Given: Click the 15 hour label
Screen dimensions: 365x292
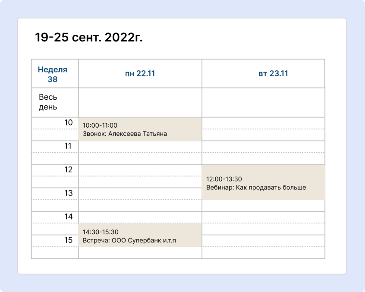Looking at the screenshot, I should point(68,240).
